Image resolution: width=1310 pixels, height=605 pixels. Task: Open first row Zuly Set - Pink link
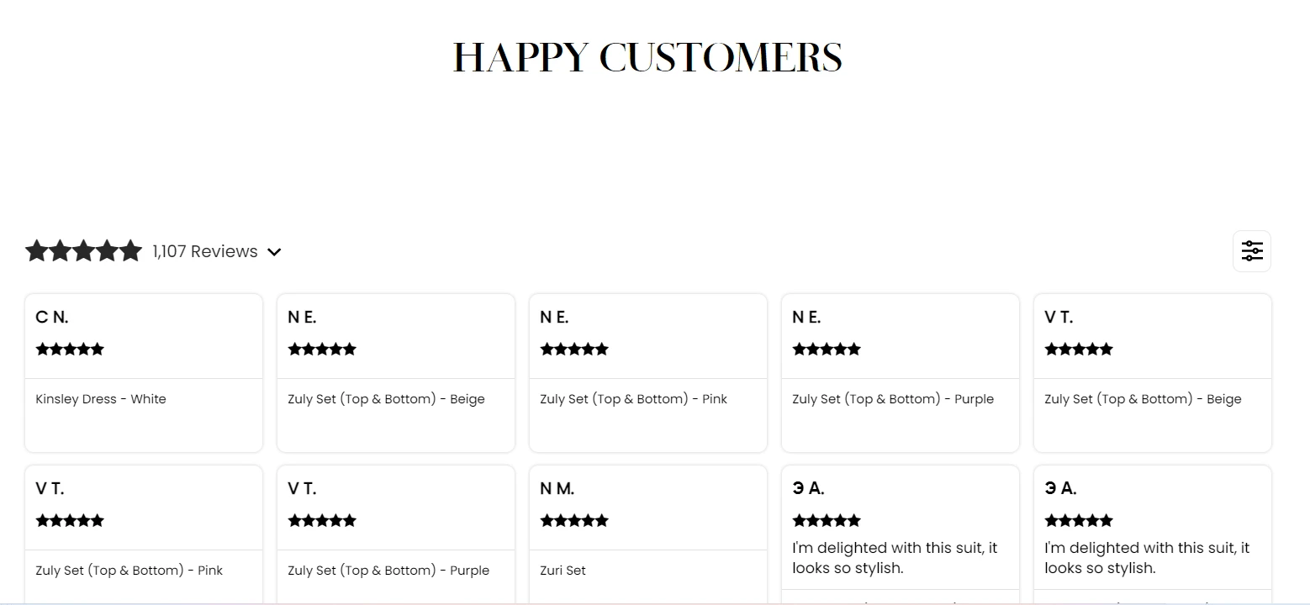click(633, 399)
